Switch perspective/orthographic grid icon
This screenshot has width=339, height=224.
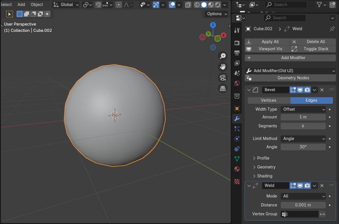[223, 88]
